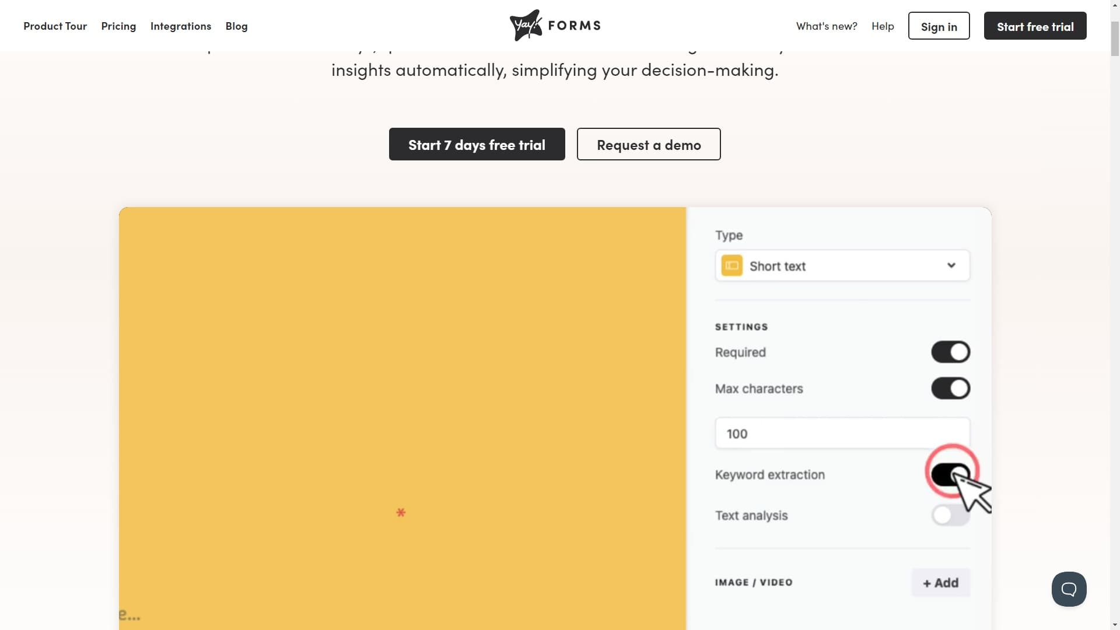Click + Add for Image / Video

pyautogui.click(x=940, y=583)
